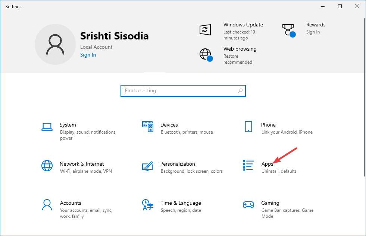
Task: Open the Devices category title
Action: pos(169,125)
